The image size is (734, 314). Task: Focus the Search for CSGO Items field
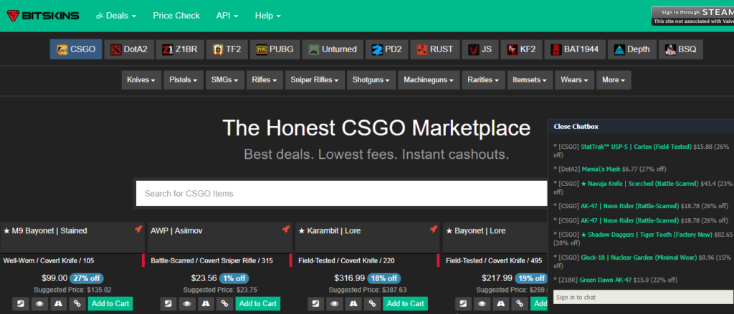[340, 193]
